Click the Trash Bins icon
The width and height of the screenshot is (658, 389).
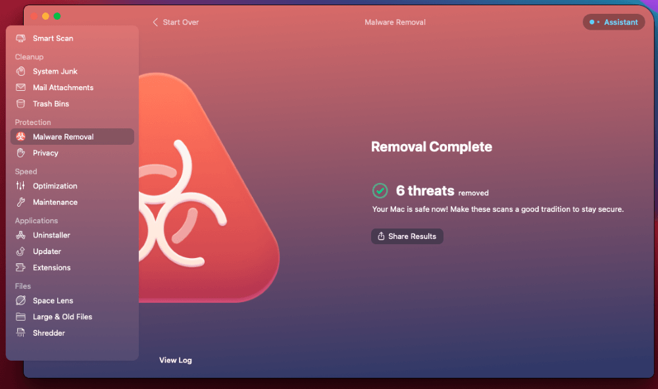coord(20,103)
